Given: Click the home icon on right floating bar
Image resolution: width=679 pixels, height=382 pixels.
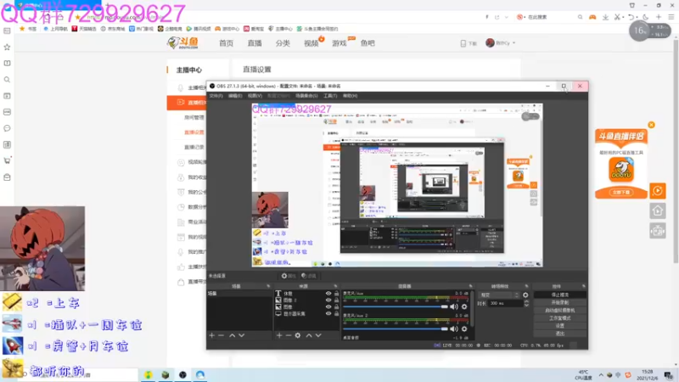Looking at the screenshot, I should pos(657,211).
